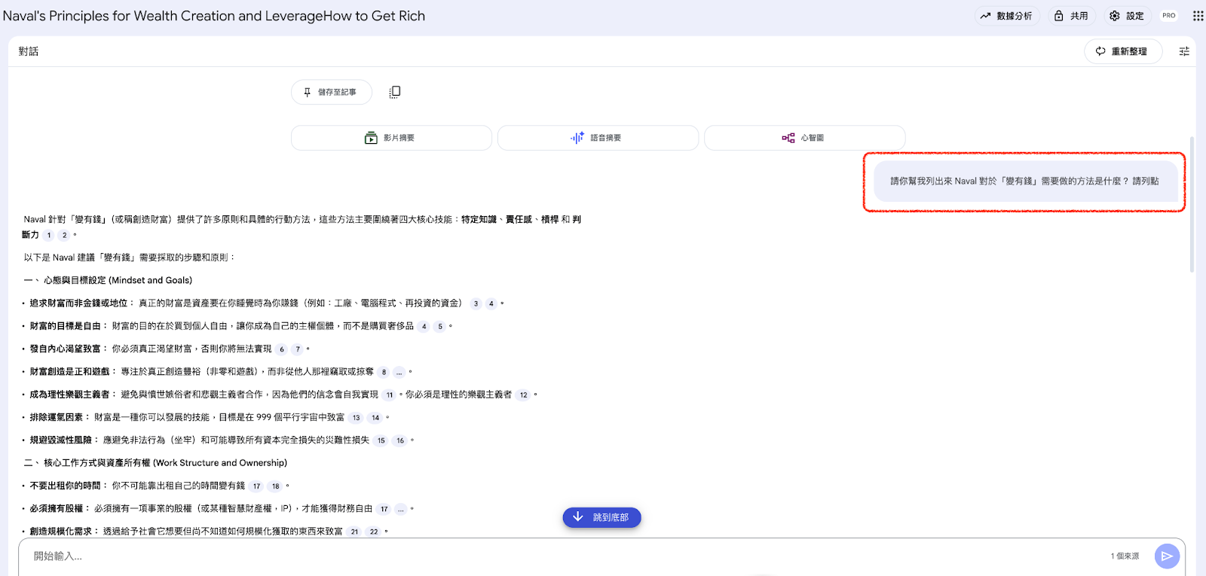Open the 1 個來源 source selector

1124,556
